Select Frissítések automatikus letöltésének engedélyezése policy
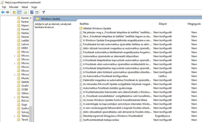 point(117,52)
